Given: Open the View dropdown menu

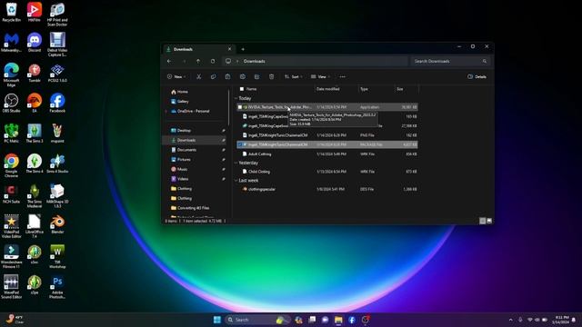Looking at the screenshot, I should pyautogui.click(x=320, y=76).
